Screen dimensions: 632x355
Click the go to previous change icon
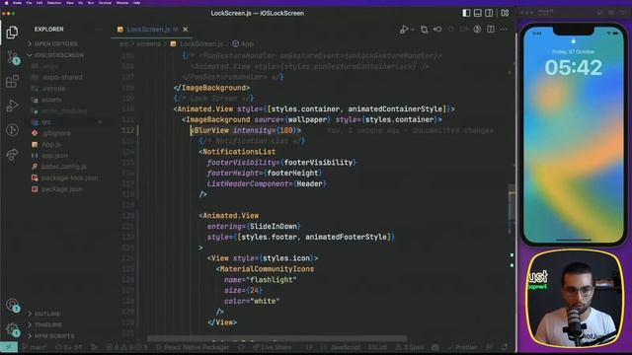437,30
